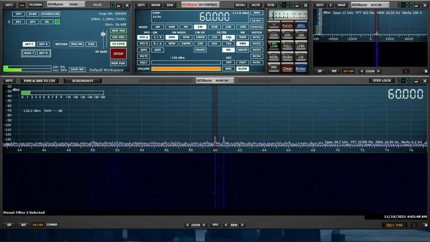The width and height of the screenshot is (430, 242).
Task: Switch Main SP to WF view
Action: pyautogui.click(x=24, y=225)
